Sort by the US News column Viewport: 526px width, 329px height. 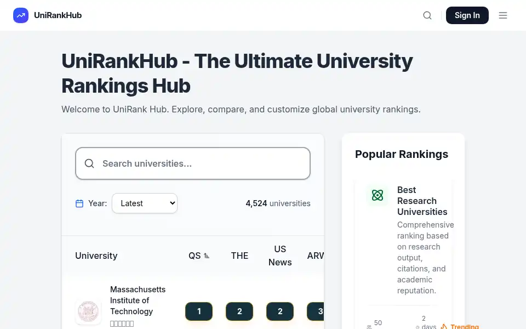click(x=280, y=256)
